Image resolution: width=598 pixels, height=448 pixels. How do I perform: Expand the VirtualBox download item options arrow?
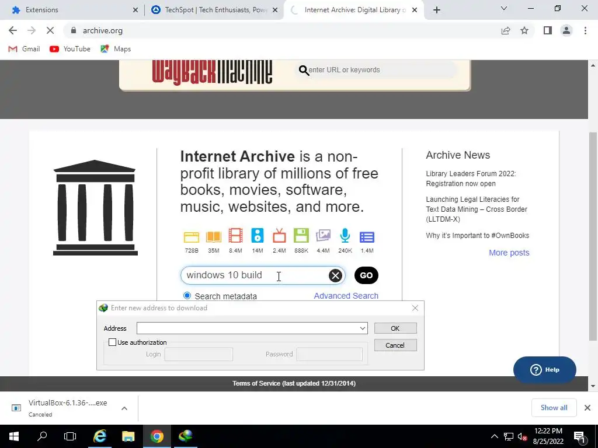124,408
